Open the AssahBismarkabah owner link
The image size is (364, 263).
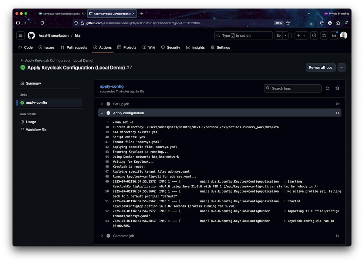pyautogui.click(x=54, y=35)
